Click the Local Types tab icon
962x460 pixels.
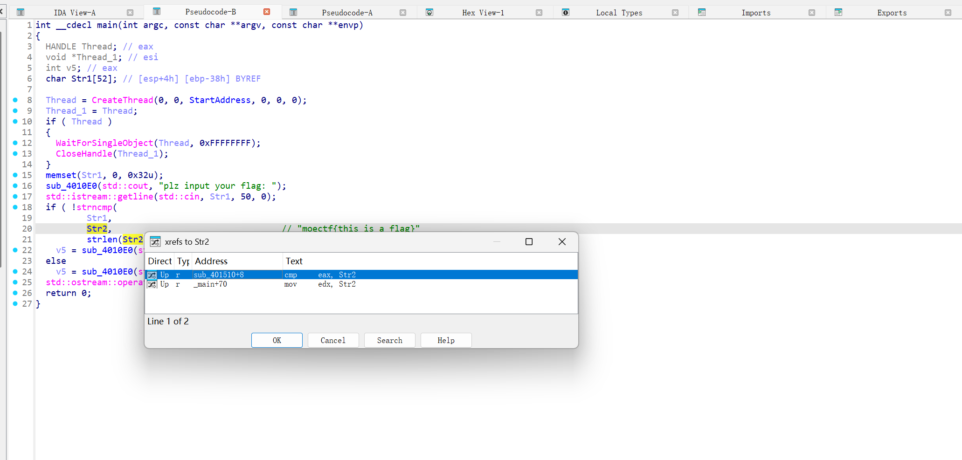tap(566, 13)
